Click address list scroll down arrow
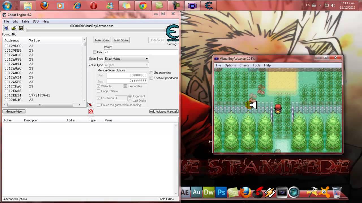 84,100
